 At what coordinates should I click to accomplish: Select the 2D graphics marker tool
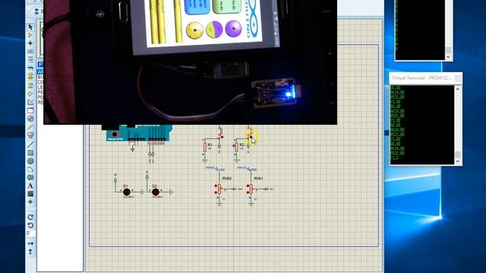(30, 202)
